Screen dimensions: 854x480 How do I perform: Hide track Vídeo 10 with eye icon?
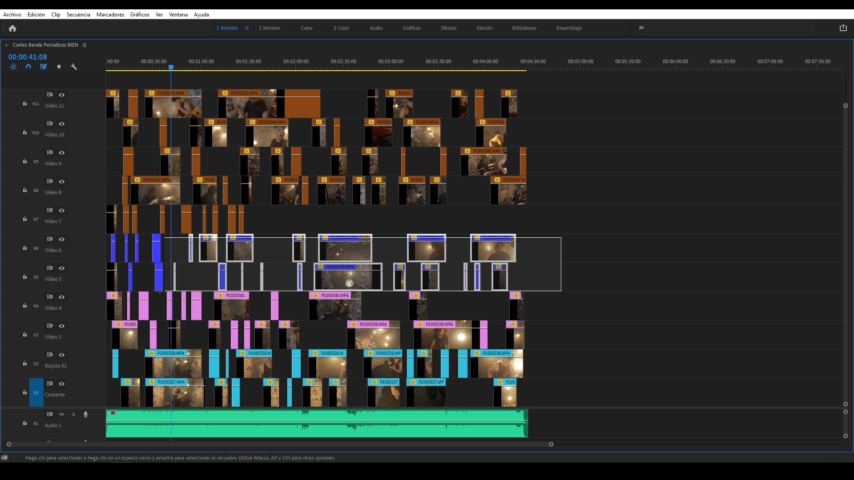62,124
